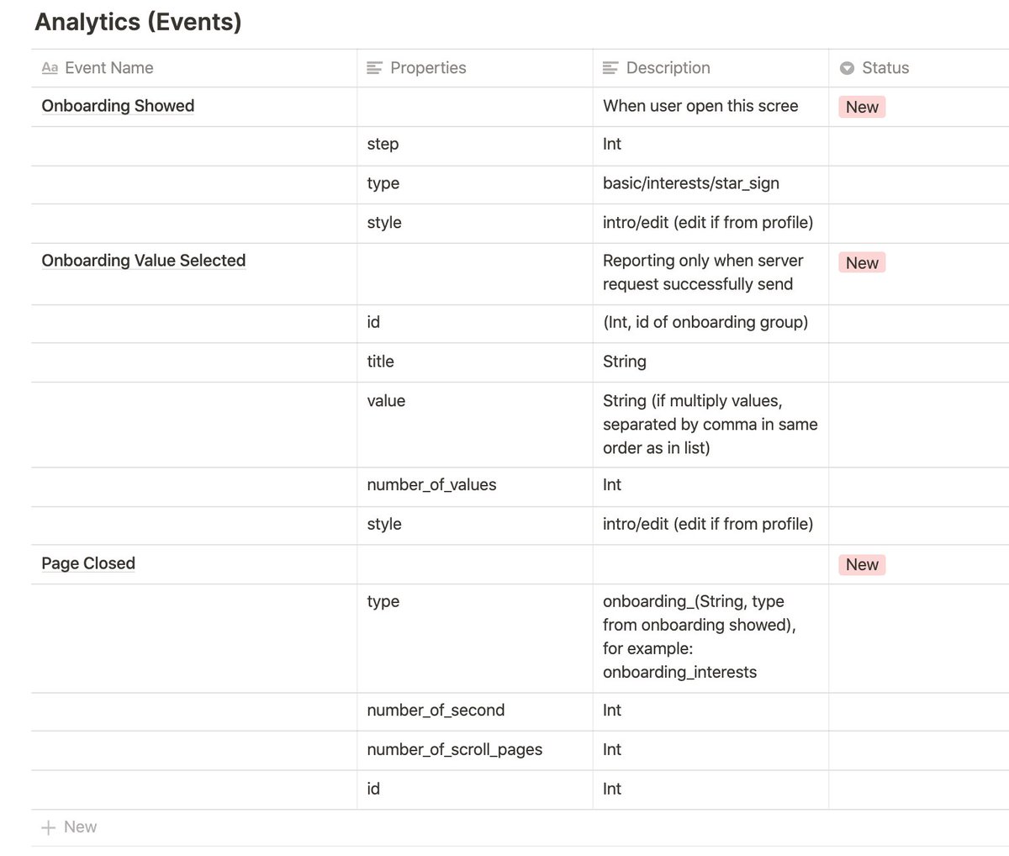
Task: Add a new row with New button
Action: [x=80, y=827]
